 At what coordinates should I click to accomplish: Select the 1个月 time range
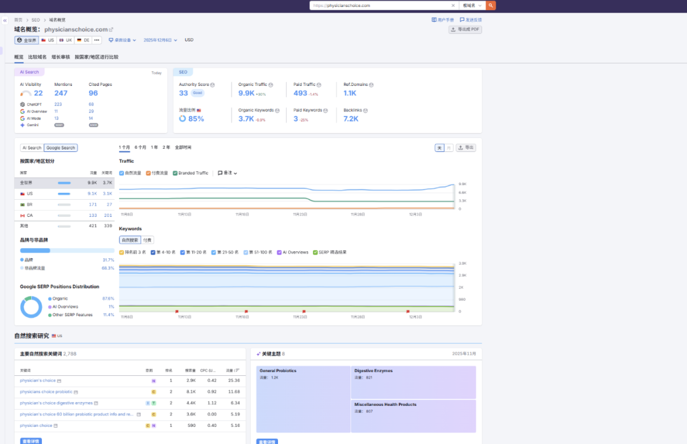pos(125,148)
